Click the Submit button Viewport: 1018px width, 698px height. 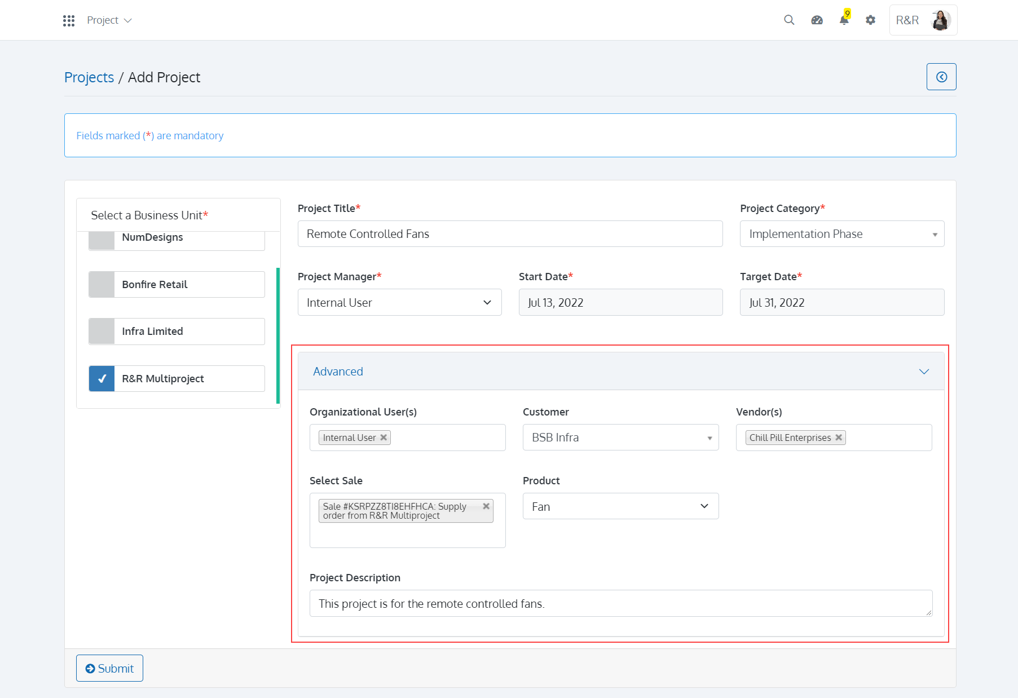coord(109,668)
